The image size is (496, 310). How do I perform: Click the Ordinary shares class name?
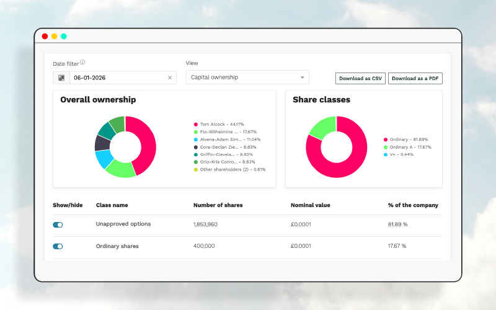coord(117,246)
